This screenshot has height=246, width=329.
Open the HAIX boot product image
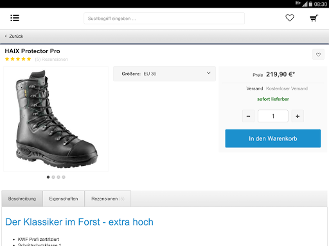tap(56, 119)
